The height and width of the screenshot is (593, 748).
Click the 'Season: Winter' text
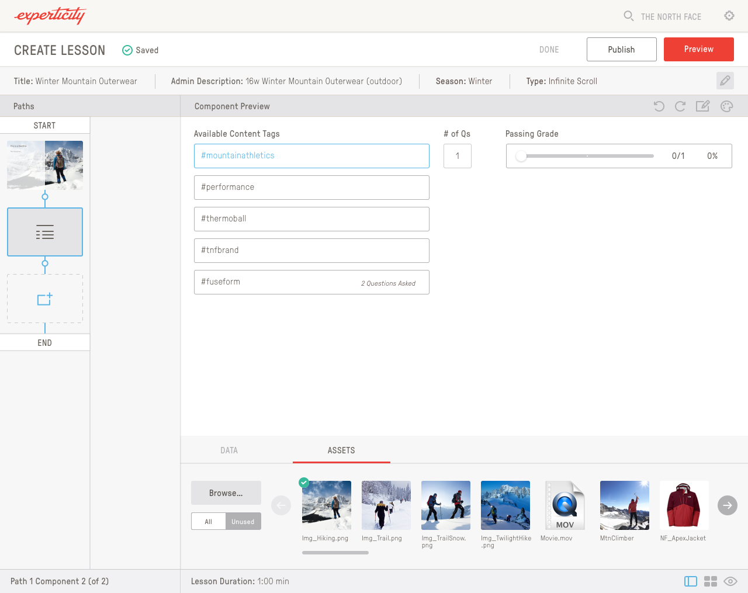pos(464,81)
